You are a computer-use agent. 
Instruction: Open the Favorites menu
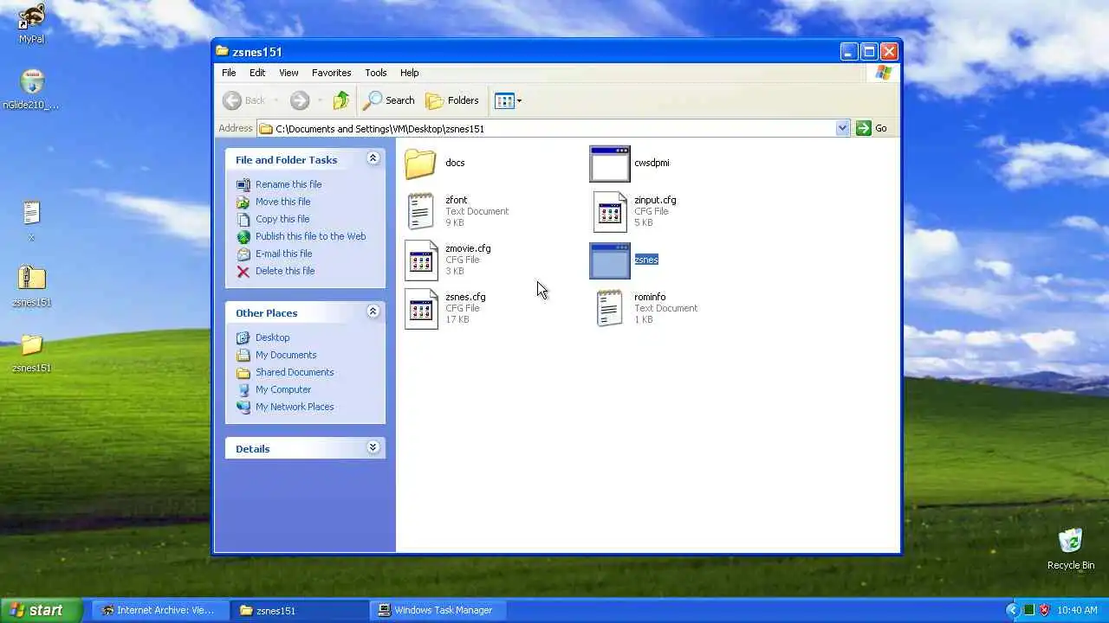pyautogui.click(x=332, y=73)
